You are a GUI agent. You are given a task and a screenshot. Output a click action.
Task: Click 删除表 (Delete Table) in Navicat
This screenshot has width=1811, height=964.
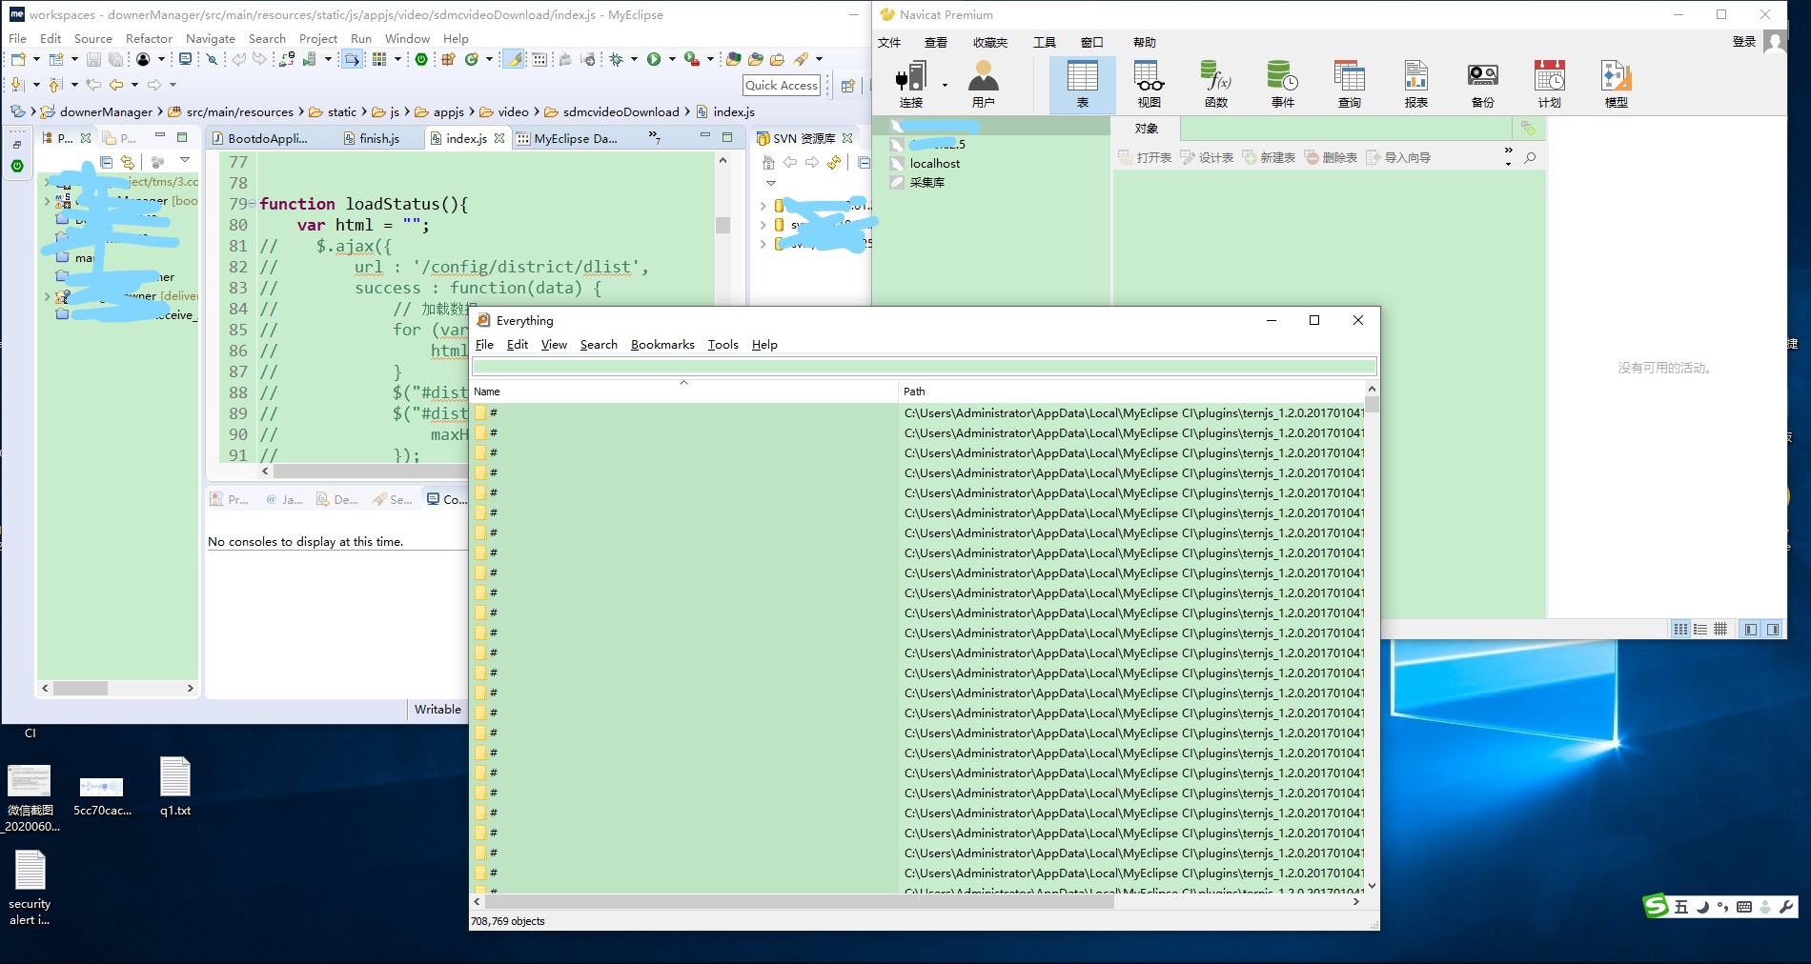tap(1331, 158)
